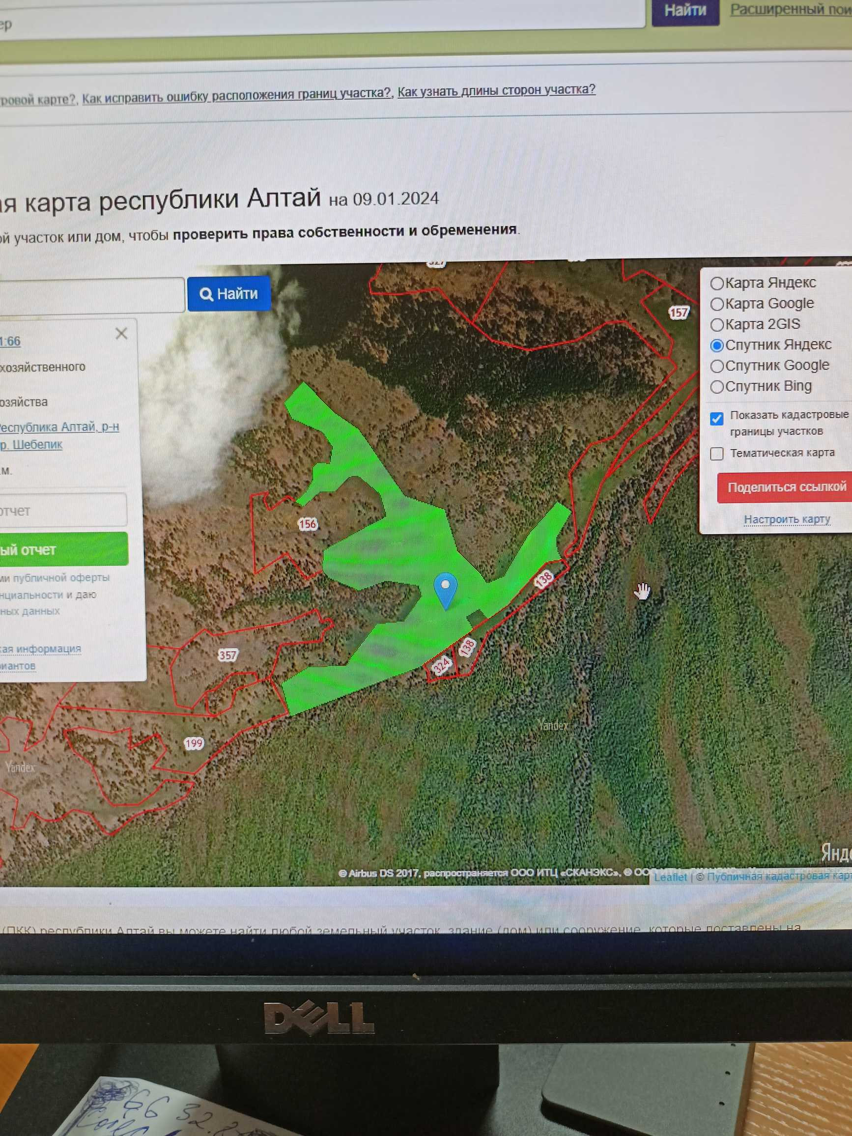The width and height of the screenshot is (852, 1136).
Task: Switch to Спутник Bing imagery
Action: 717,387
